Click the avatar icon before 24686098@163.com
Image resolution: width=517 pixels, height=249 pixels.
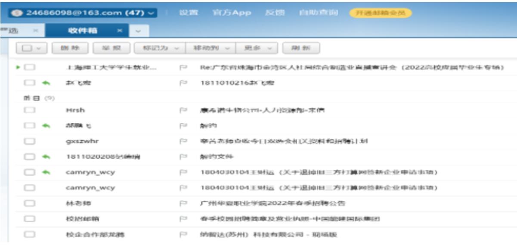18,13
